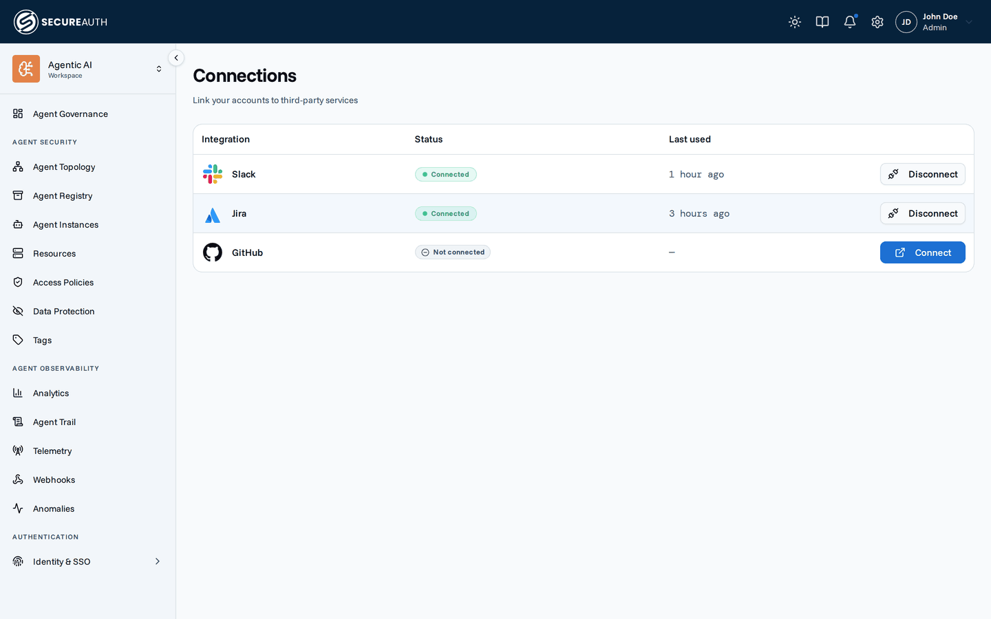
Task: Expand the Identity & SSO chevron
Action: [158, 561]
